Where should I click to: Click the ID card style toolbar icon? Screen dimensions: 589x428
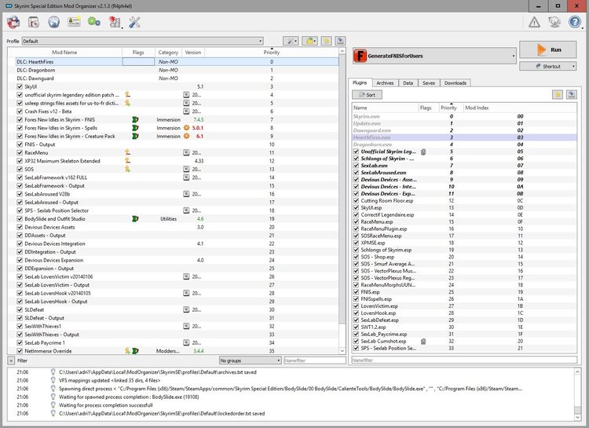point(74,22)
